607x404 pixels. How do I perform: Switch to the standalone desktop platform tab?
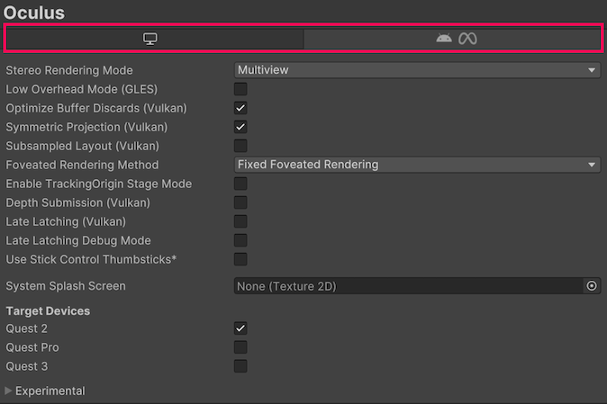(151, 39)
